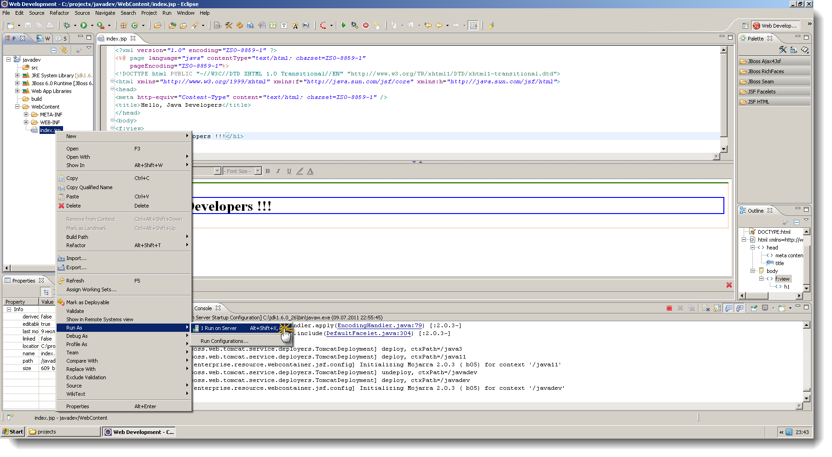Open the font color swatch in design toolbar

coord(310,171)
